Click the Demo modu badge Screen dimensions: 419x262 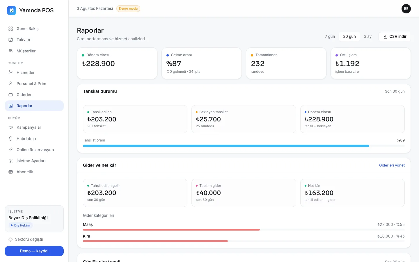tap(128, 9)
